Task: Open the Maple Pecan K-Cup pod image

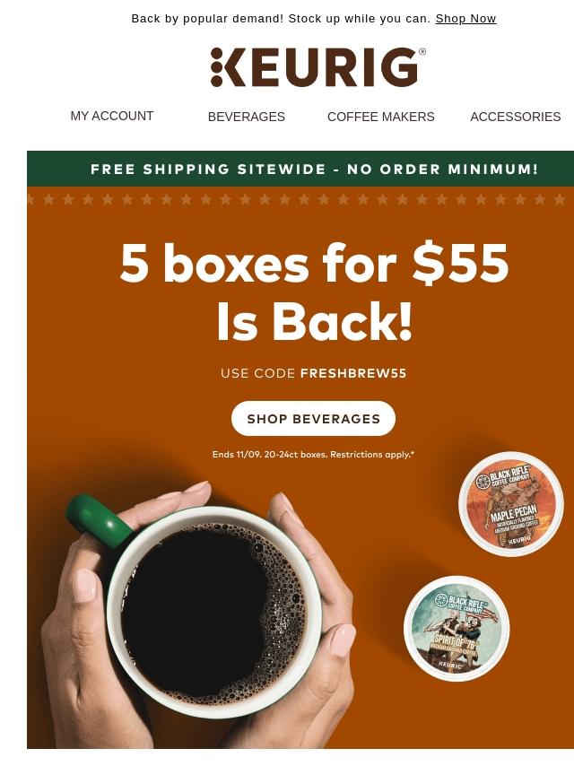Action: coord(511,504)
